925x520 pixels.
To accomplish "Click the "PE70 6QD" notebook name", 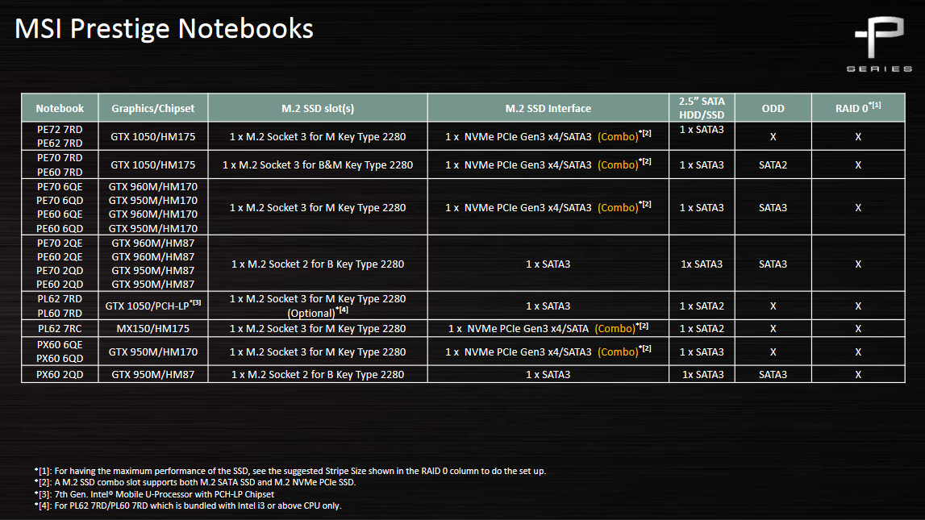I will (60, 201).
